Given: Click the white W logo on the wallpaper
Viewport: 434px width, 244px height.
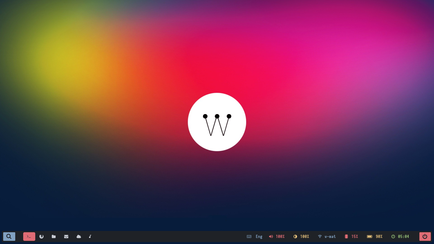Looking at the screenshot, I should pyautogui.click(x=217, y=122).
